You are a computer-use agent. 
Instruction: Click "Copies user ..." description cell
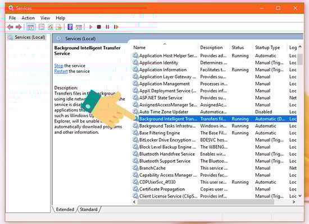coord(214,189)
